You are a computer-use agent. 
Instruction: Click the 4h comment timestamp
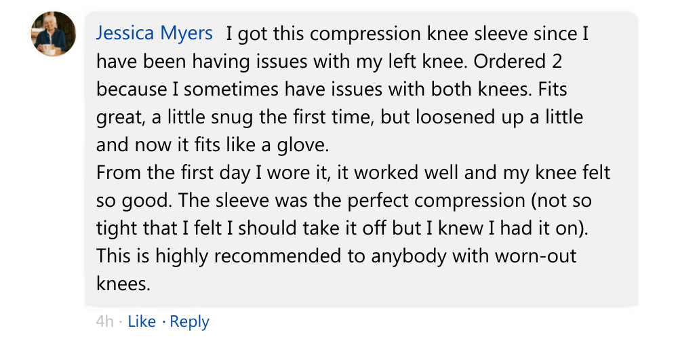104,321
